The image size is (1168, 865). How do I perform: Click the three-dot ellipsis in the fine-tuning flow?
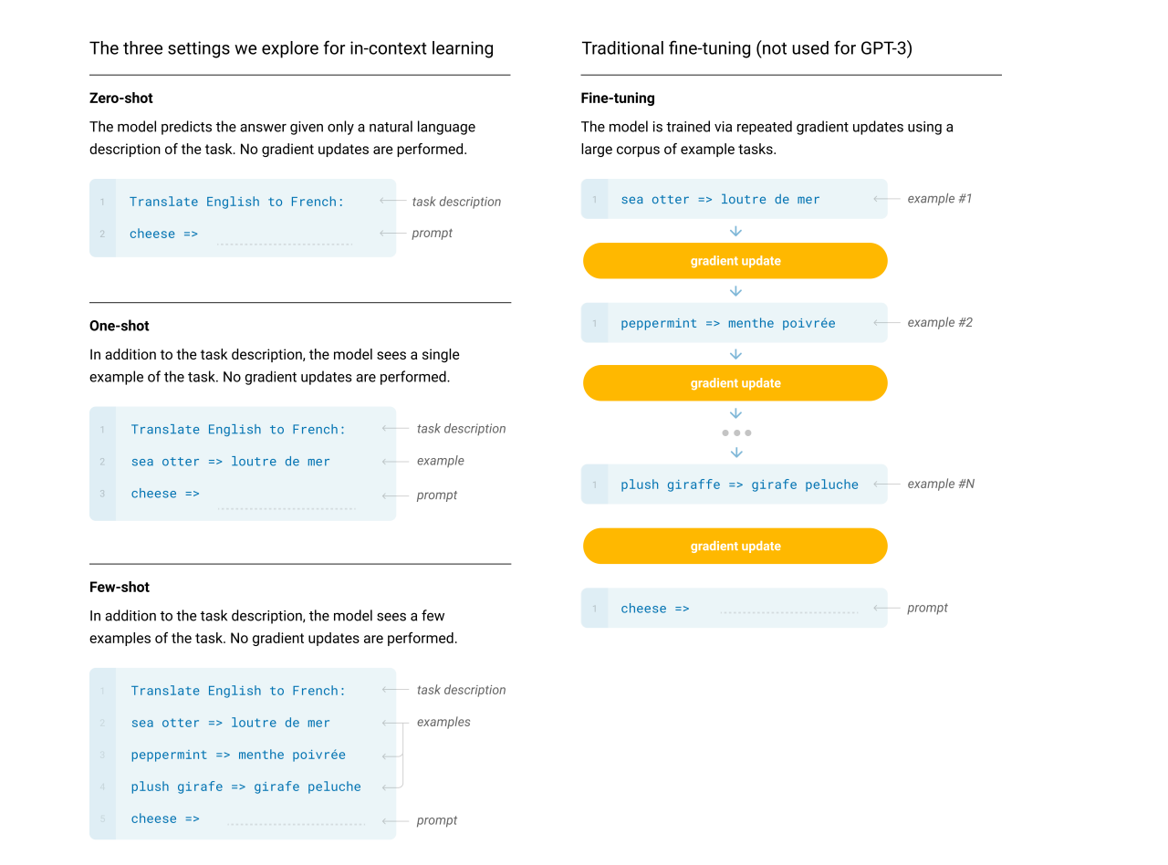[735, 432]
